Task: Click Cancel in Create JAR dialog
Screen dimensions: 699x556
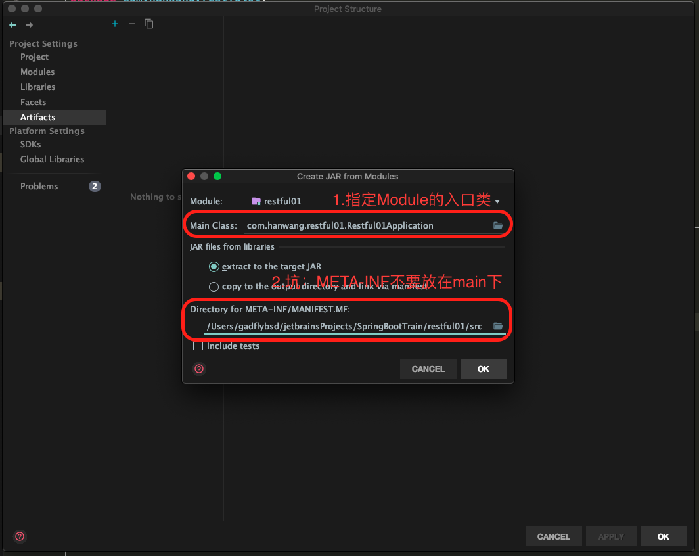Action: [428, 369]
